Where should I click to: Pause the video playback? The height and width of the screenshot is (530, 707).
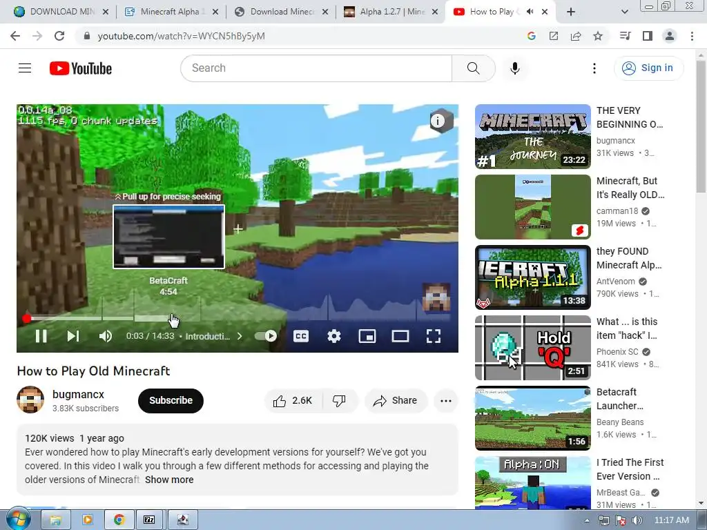[41, 336]
